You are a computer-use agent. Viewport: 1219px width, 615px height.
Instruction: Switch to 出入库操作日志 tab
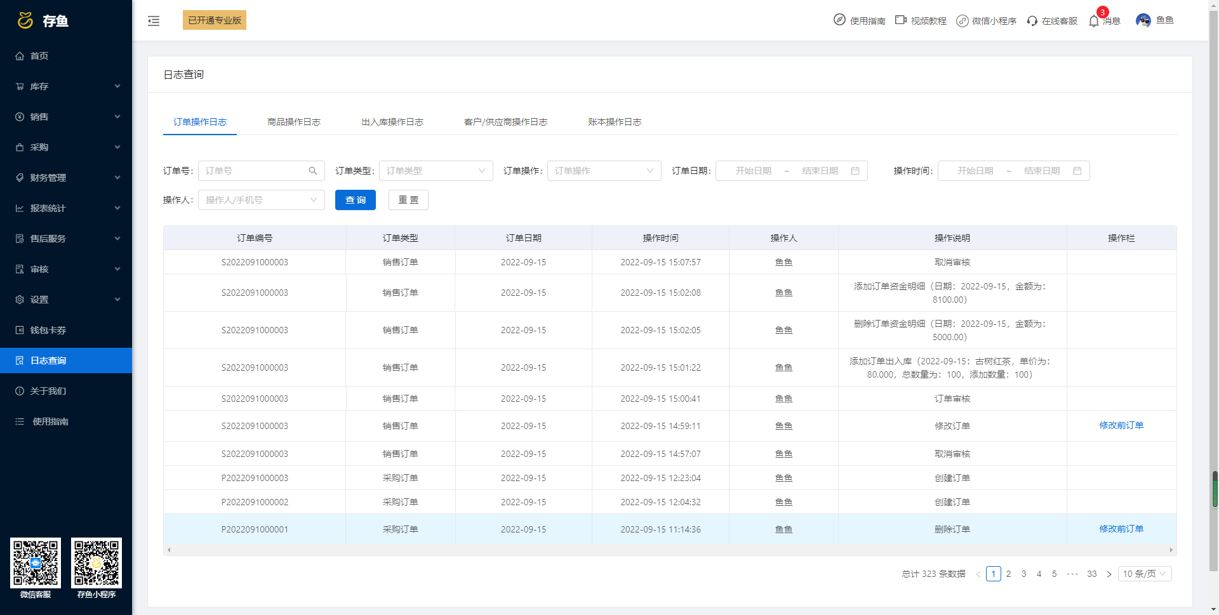click(392, 122)
